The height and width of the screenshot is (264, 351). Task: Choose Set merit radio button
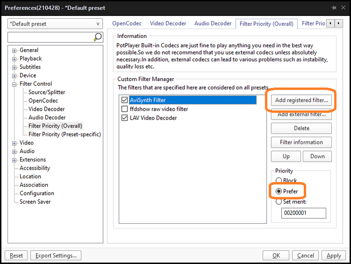coord(279,202)
